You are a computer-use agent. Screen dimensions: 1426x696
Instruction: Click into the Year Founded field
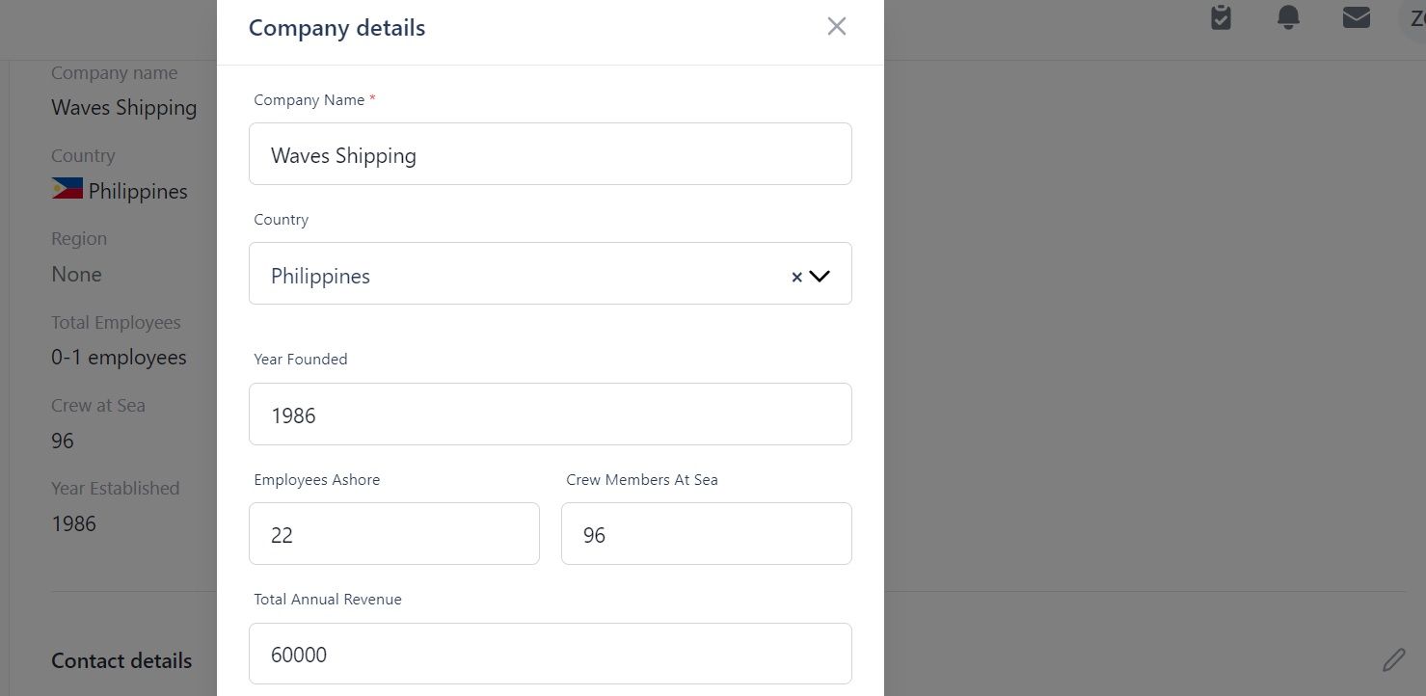tap(550, 415)
